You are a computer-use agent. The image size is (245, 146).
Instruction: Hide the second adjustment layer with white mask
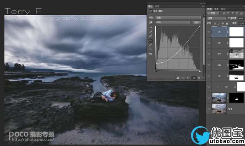point(209,43)
